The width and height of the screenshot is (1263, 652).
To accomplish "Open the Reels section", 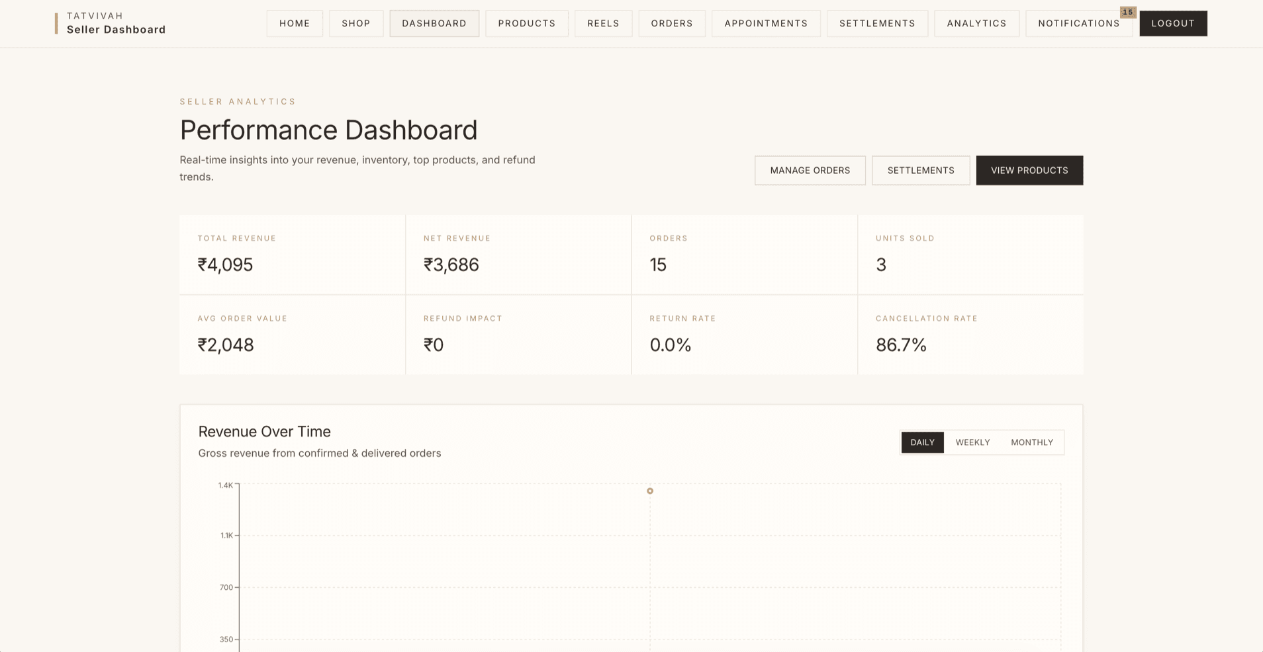I will pos(603,23).
